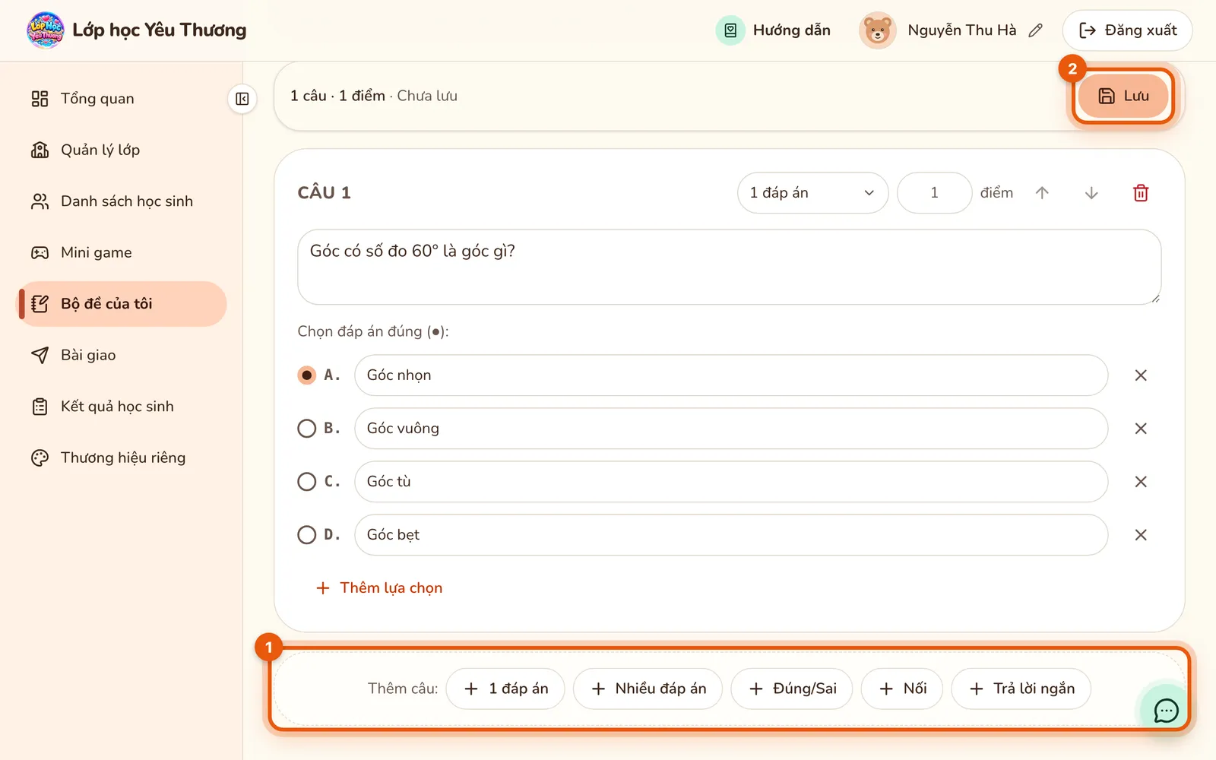Click the pencil icon beside Nguyễn Thu Hà
Viewport: 1216px width, 760px height.
[x=1035, y=30]
